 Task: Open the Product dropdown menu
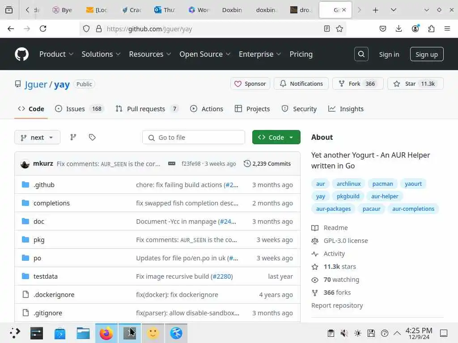(x=56, y=54)
